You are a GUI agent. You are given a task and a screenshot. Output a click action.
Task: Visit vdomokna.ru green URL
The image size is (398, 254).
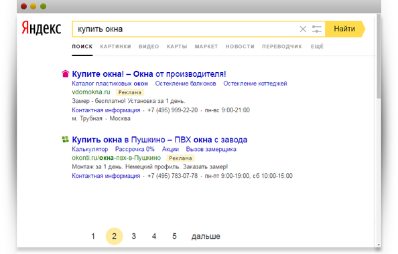91,92
